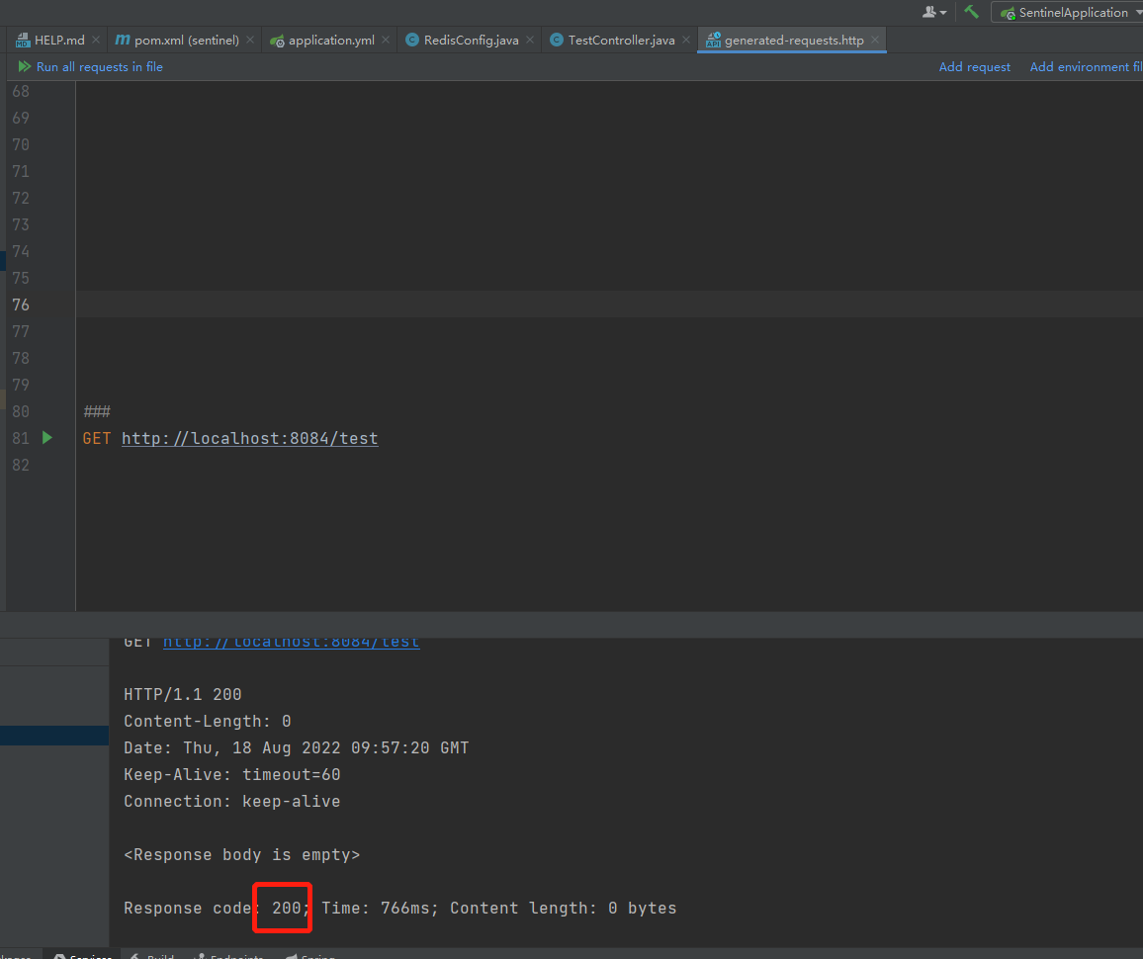This screenshot has height=959, width=1143.
Task: Open the Build tool window tab
Action: 152,955
